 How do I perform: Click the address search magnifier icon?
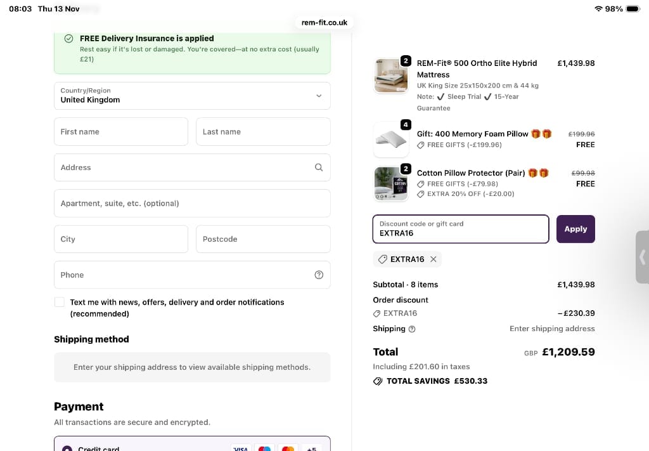[x=319, y=167]
